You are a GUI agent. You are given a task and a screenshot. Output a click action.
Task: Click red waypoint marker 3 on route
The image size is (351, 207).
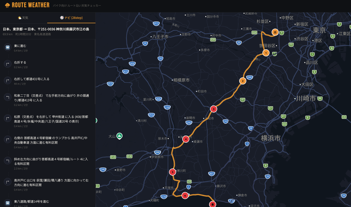click(213, 109)
